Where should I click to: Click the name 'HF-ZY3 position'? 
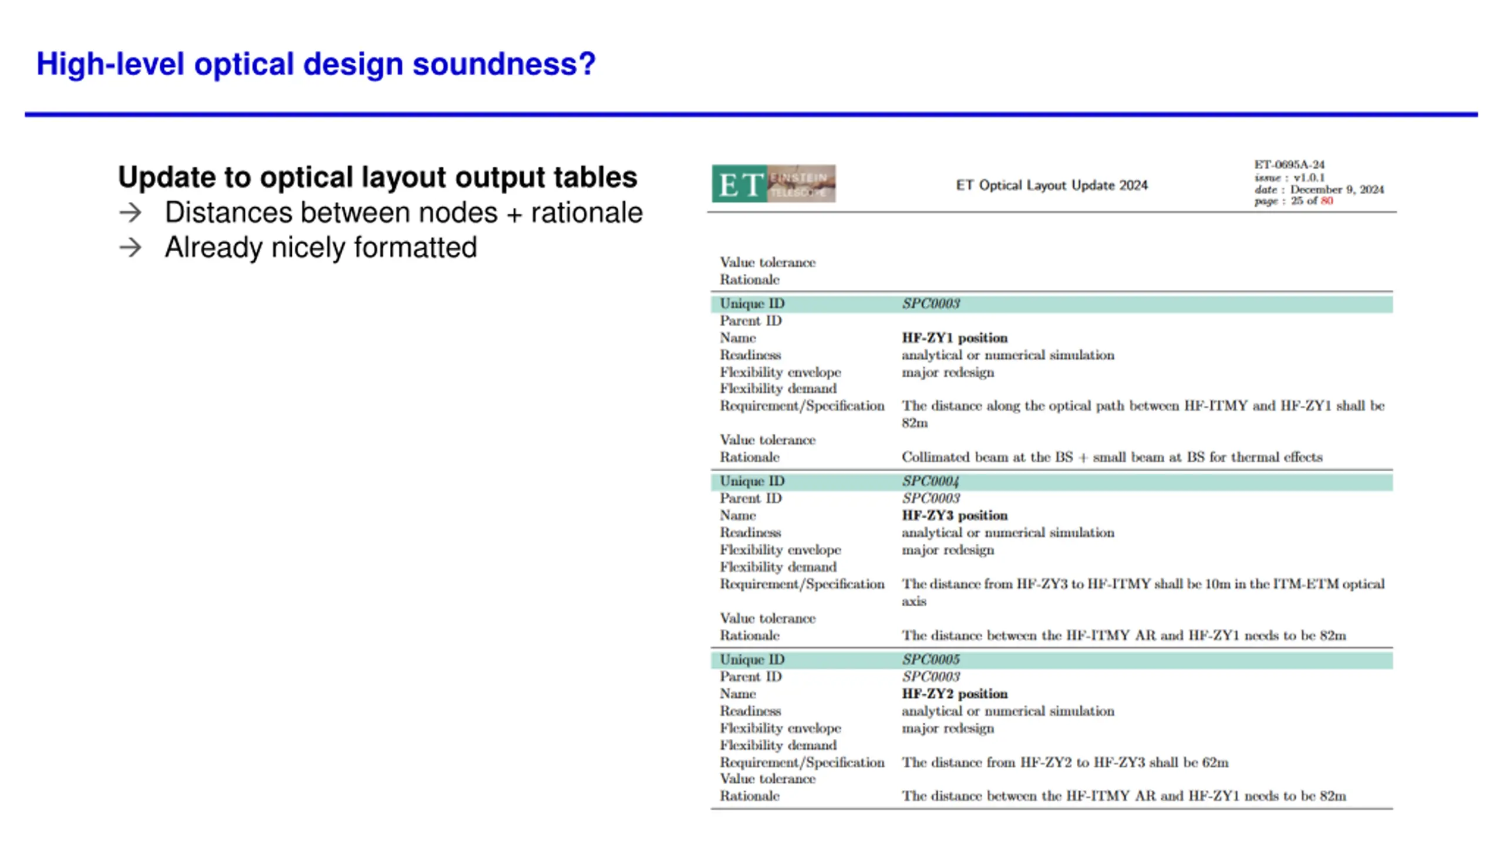955,515
